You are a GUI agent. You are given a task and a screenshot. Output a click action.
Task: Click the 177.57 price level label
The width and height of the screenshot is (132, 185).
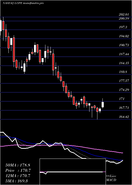pyautogui.click(x=124, y=81)
